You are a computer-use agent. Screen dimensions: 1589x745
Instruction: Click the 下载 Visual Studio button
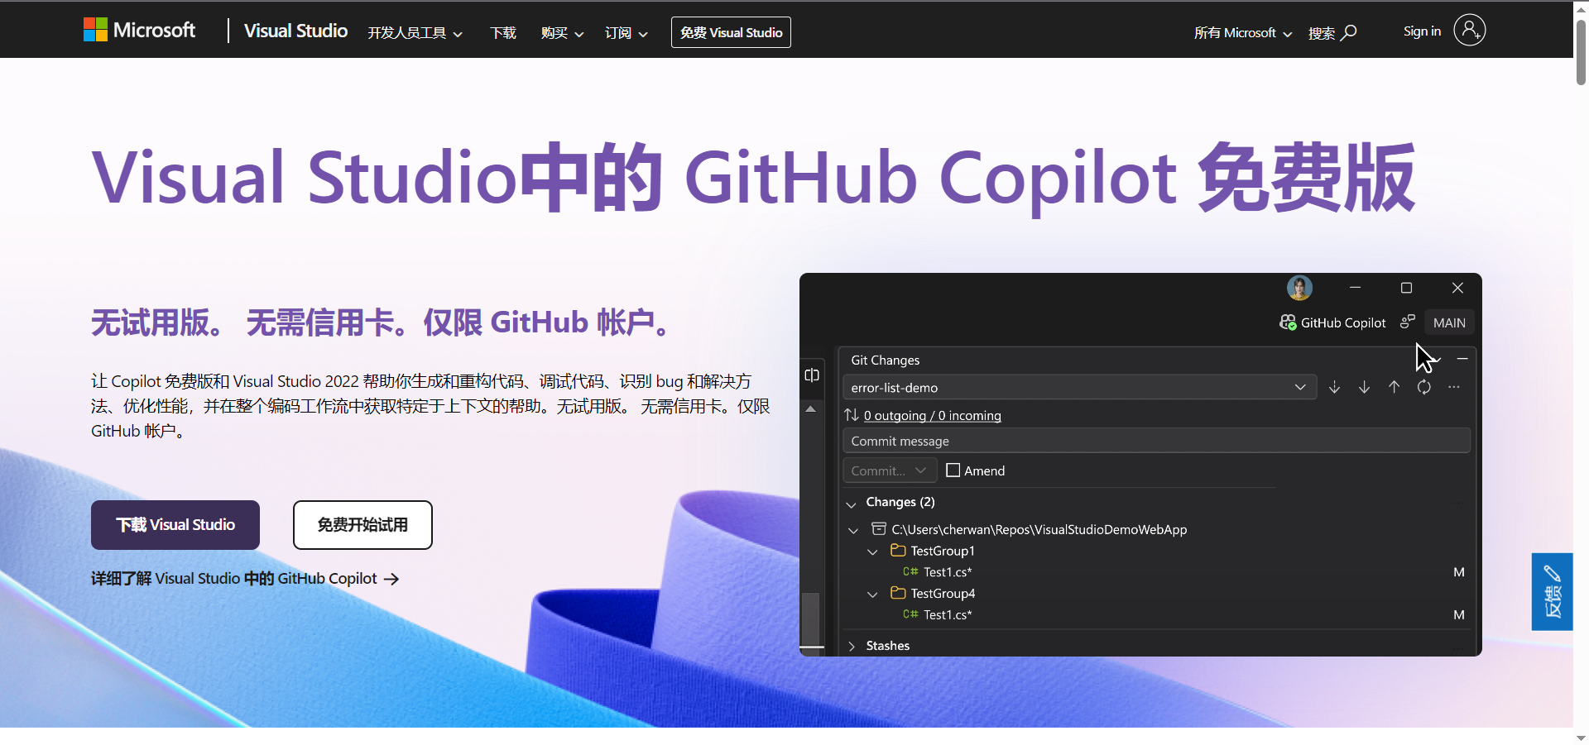pyautogui.click(x=175, y=525)
